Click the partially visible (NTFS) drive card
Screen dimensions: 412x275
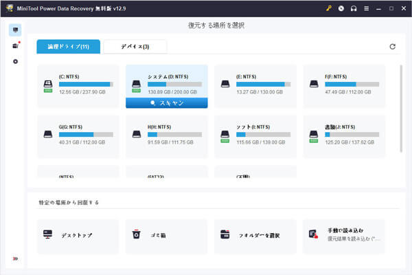[78, 172]
